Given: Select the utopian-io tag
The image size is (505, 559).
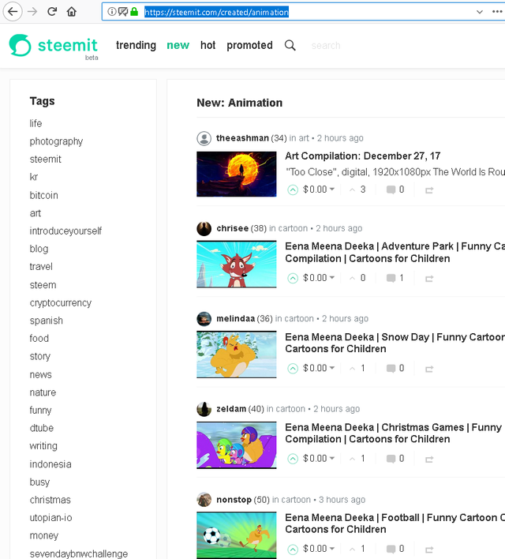Looking at the screenshot, I should tap(50, 518).
